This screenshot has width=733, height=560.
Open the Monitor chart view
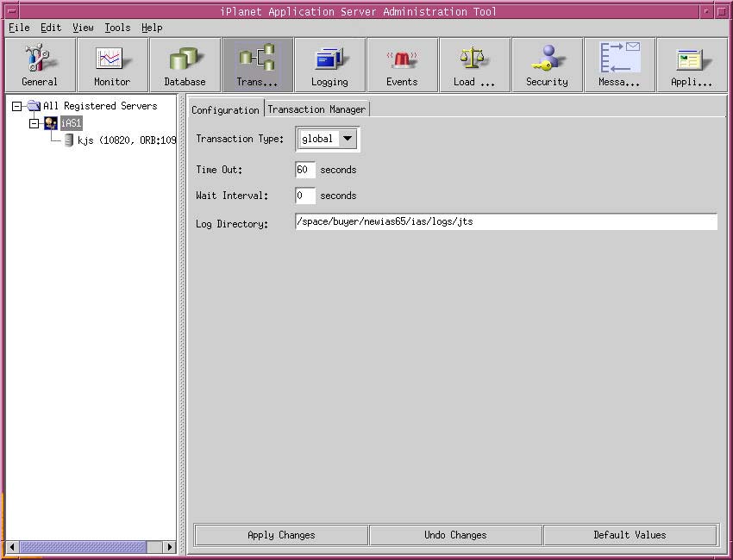tap(112, 65)
